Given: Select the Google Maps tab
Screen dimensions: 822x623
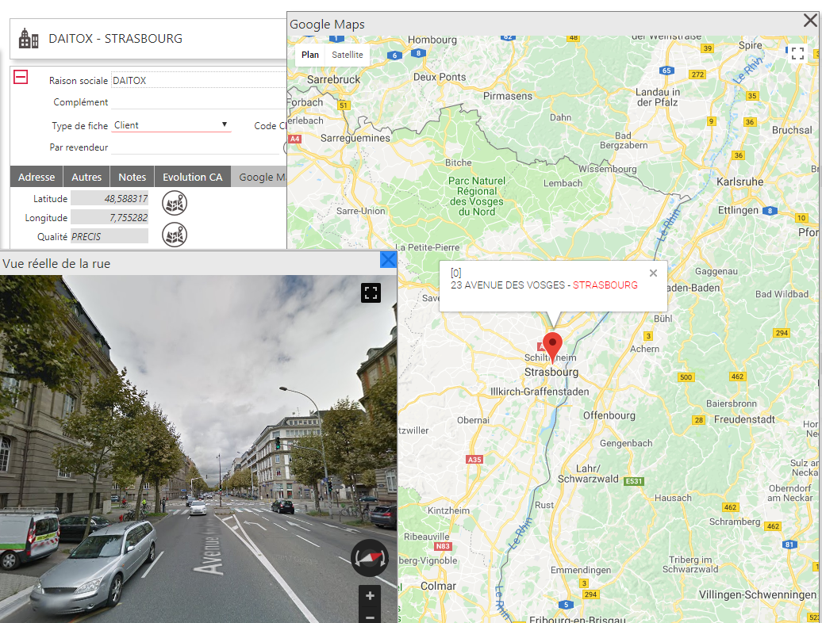Looking at the screenshot, I should point(259,177).
